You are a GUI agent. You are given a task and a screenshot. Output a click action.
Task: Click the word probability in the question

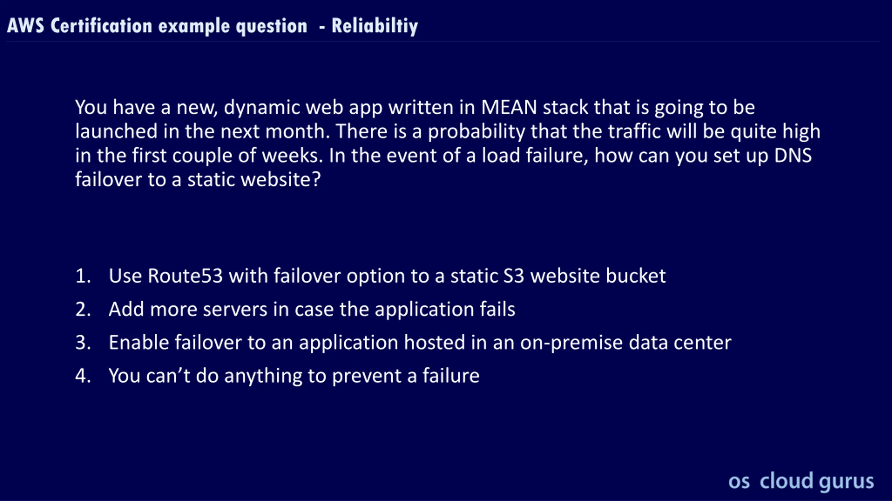click(x=476, y=132)
